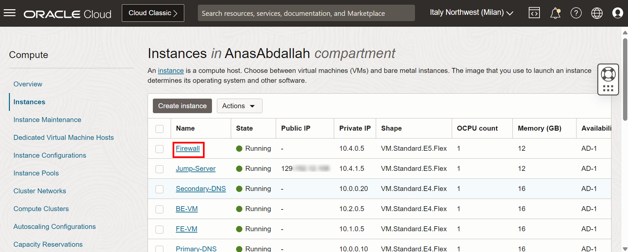Click private IP 10.4.1.5
628x252 pixels.
(352, 169)
